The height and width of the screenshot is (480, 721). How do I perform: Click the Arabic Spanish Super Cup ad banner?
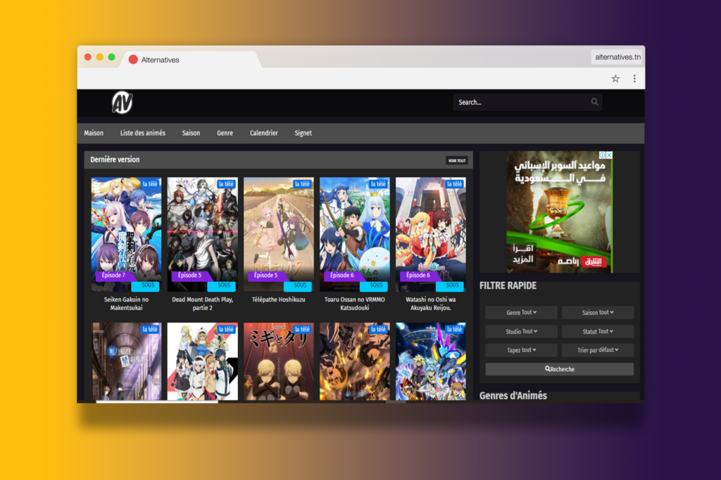click(559, 212)
